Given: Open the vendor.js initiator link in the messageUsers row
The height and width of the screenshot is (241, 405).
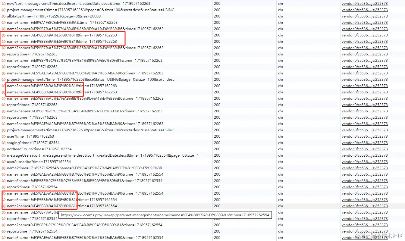Looking at the screenshot, I should click(x=365, y=155).
